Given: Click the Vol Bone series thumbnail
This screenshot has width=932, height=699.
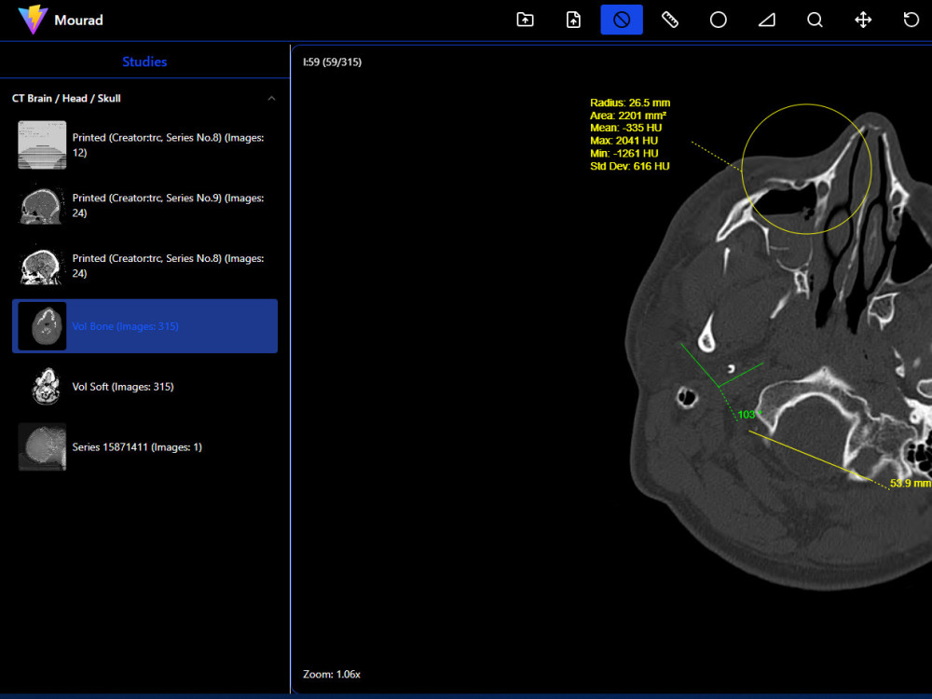Looking at the screenshot, I should tap(42, 325).
